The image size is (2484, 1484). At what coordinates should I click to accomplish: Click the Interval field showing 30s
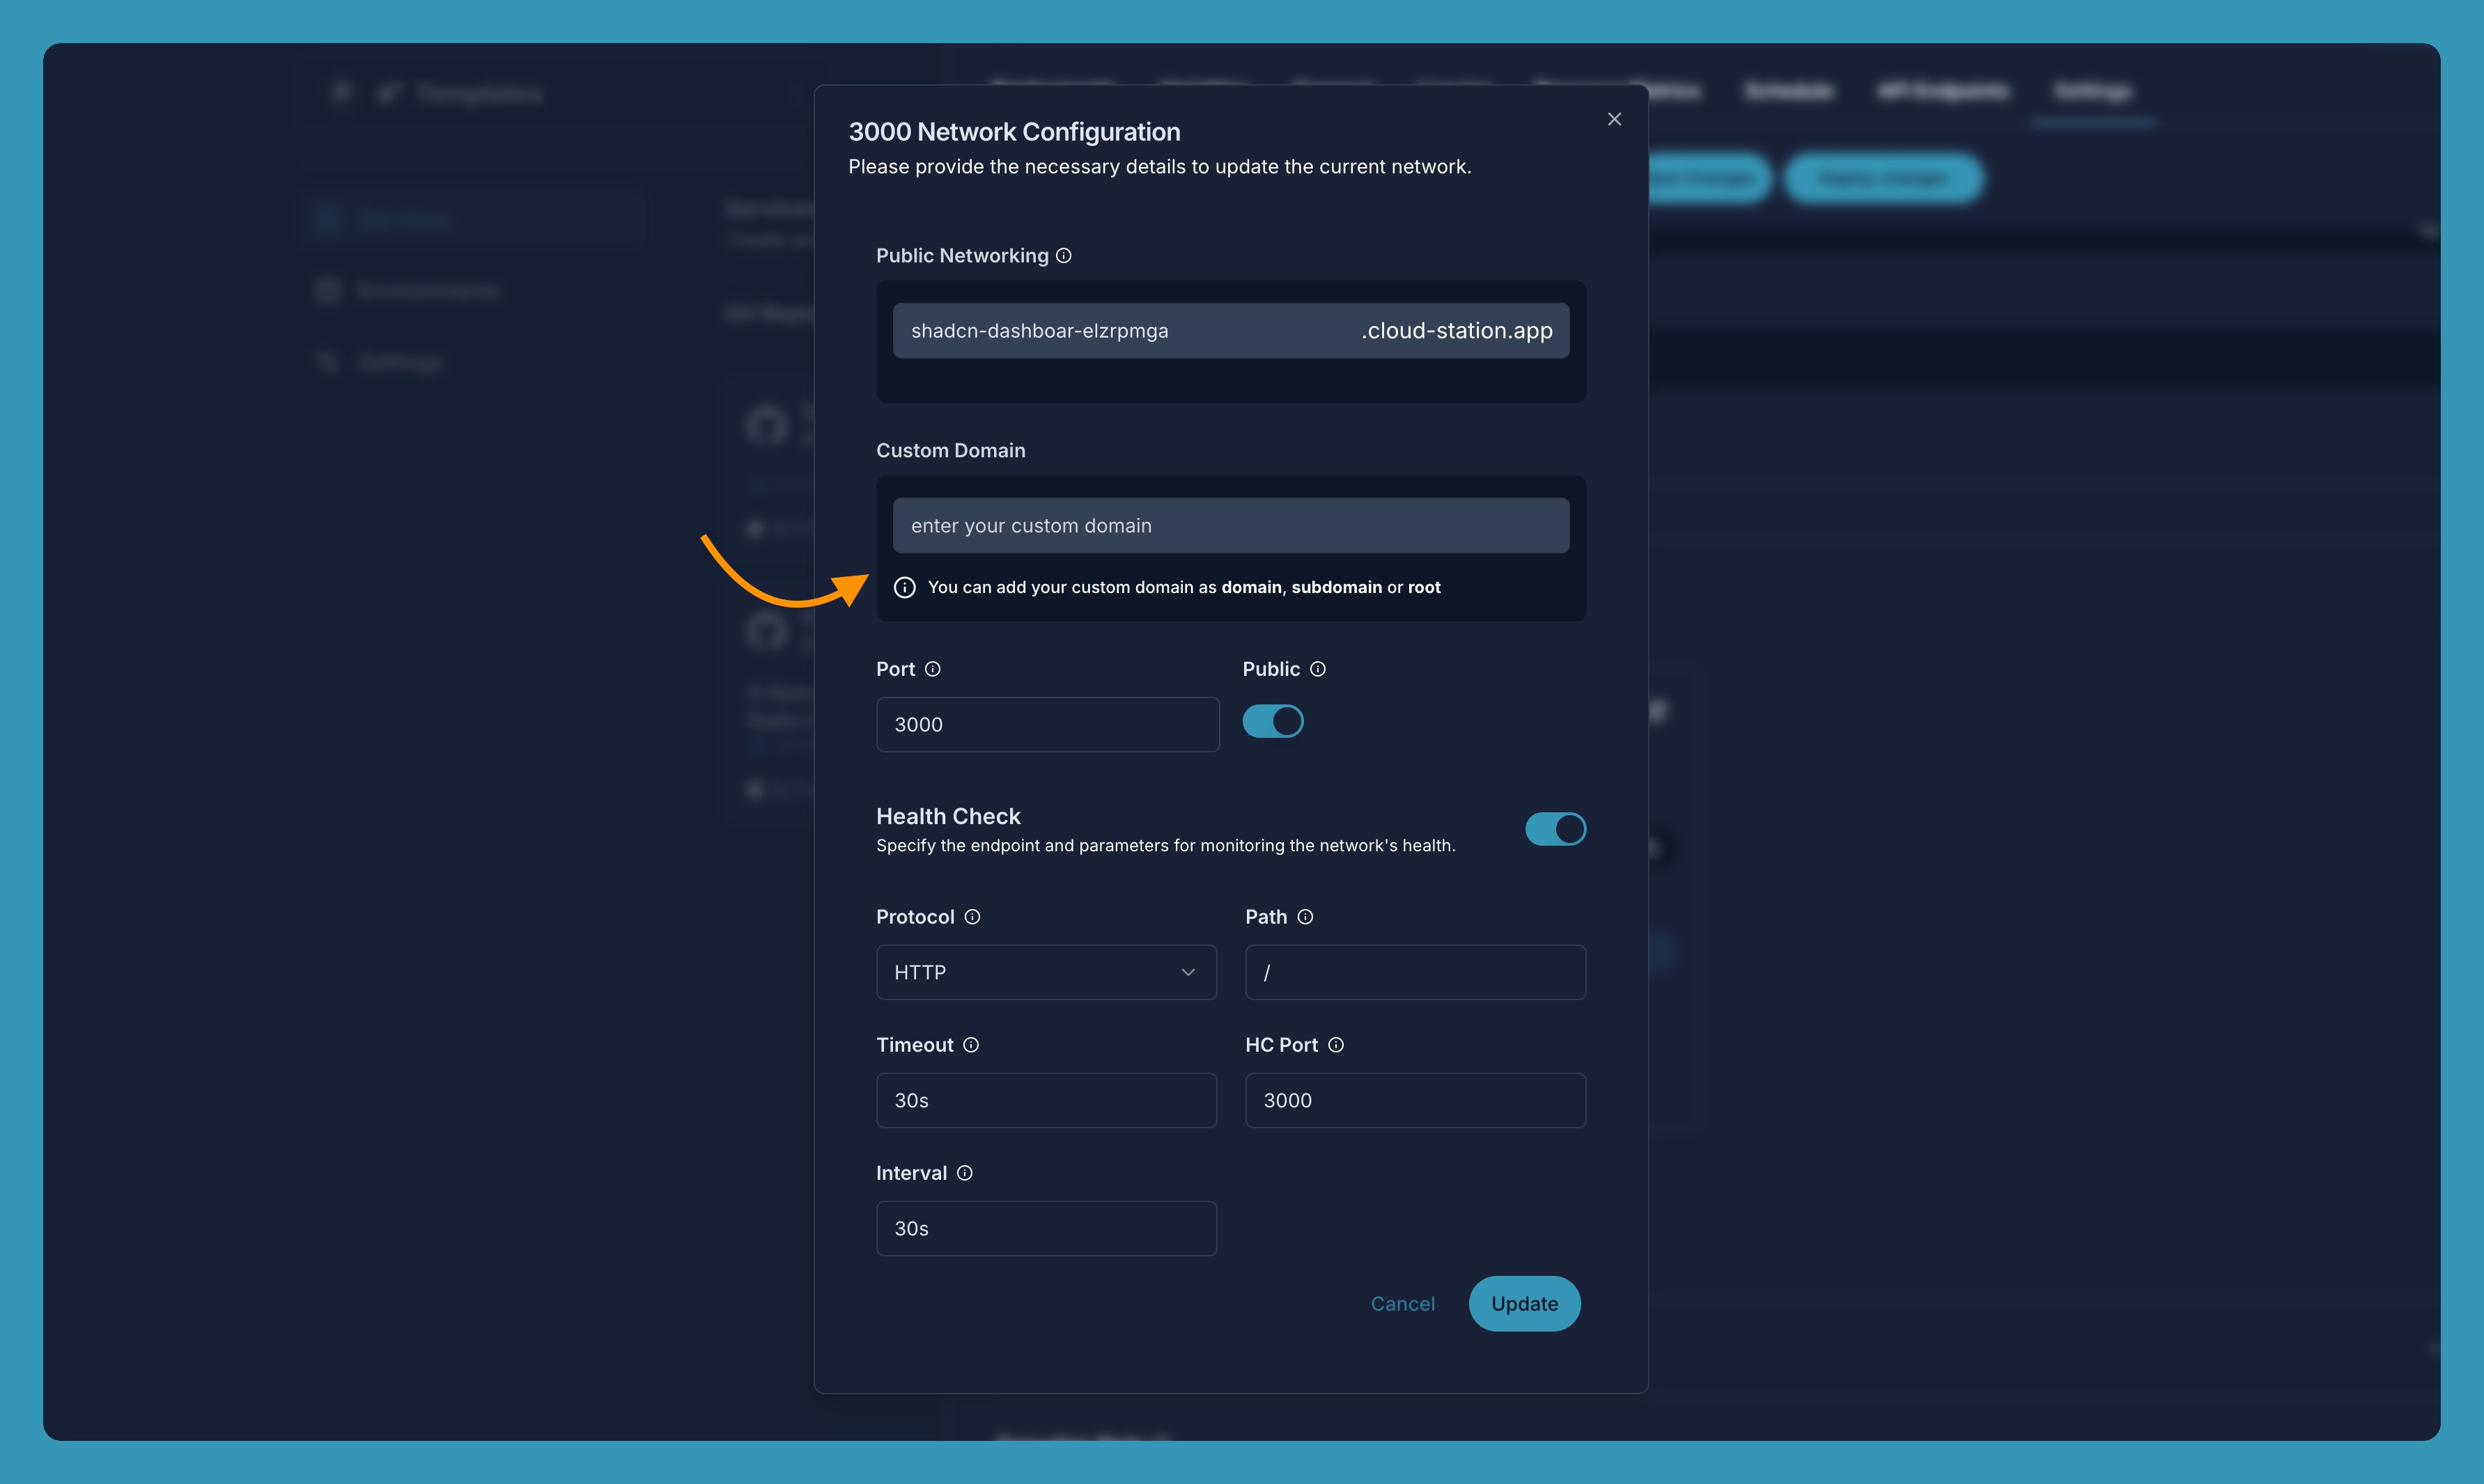tap(1046, 1228)
